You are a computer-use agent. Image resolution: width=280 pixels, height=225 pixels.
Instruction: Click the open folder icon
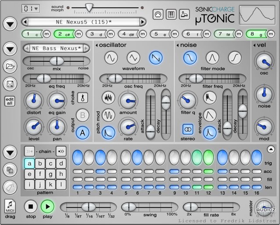click(9, 66)
